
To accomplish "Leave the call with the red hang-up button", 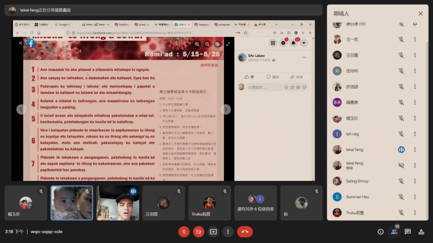I will pos(245,232).
